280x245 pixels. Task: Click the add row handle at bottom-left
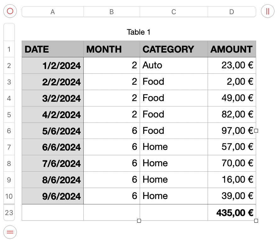click(10, 232)
